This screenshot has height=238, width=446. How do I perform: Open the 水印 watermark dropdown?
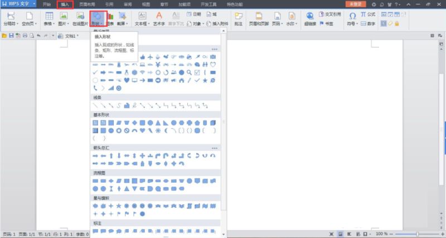click(x=292, y=19)
